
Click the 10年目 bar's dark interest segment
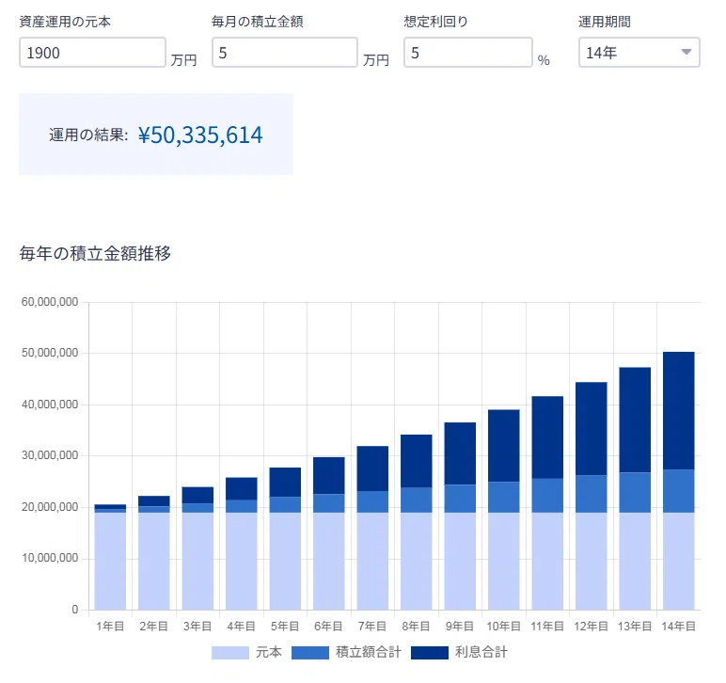click(503, 445)
